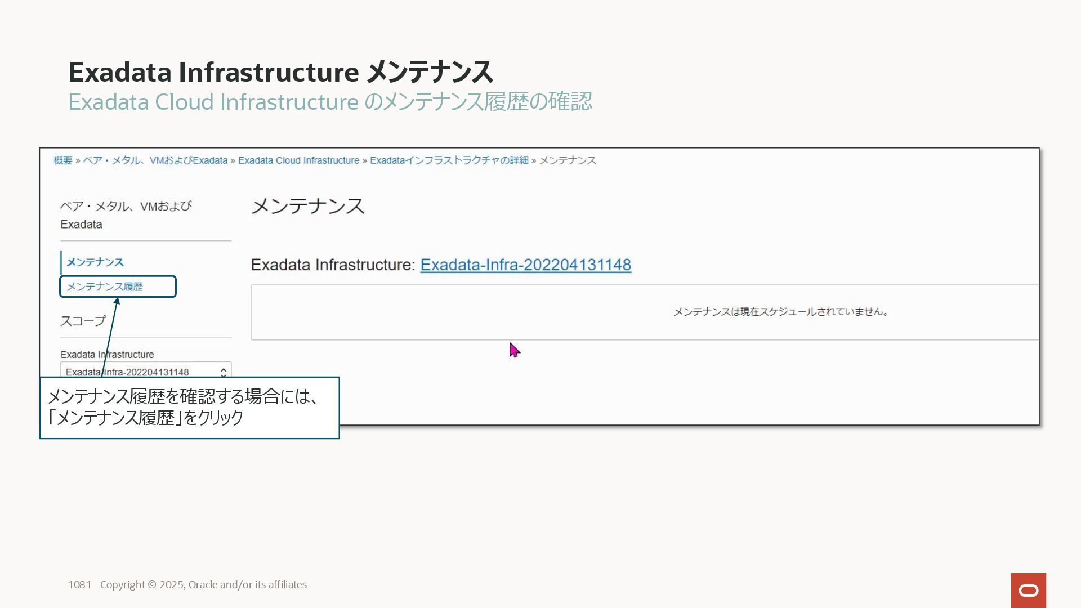Click the copyright footer text
The height and width of the screenshot is (608, 1081).
point(203,584)
